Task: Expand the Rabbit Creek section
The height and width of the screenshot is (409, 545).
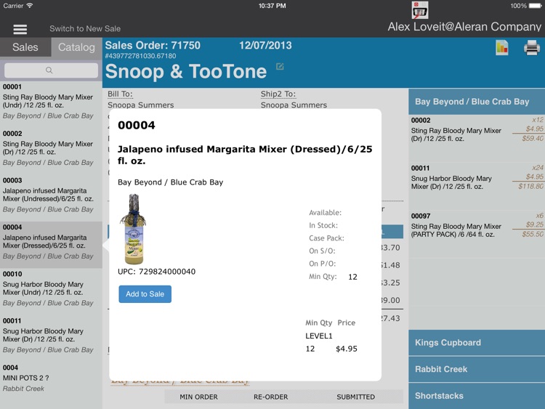Action: [477, 369]
